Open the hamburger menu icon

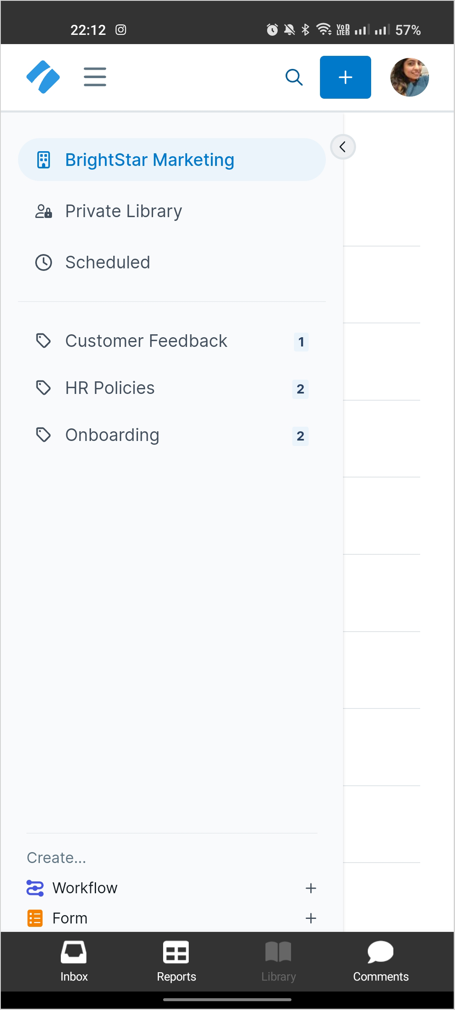pos(95,77)
